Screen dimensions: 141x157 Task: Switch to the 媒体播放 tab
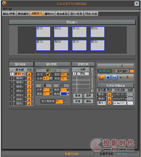click(23, 14)
